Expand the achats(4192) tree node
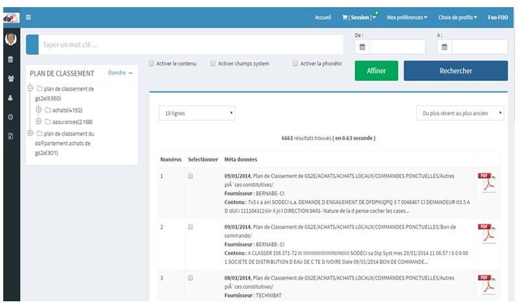Viewport: 518px width, 303px height. [x=39, y=109]
